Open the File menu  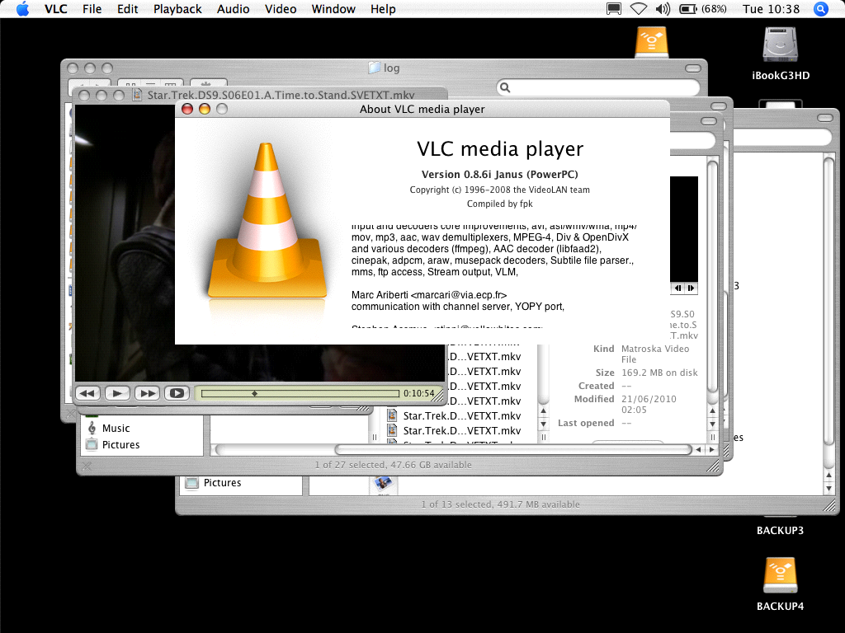[92, 9]
